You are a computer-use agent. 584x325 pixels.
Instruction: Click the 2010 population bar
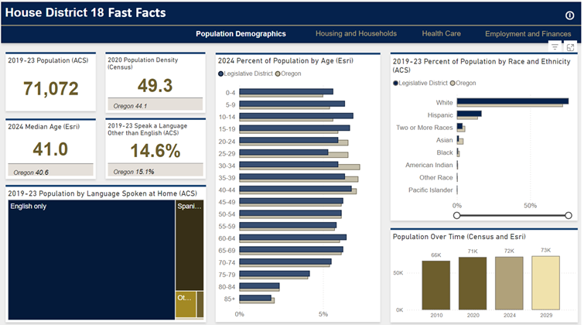click(435, 285)
